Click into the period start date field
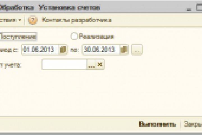 point(40,50)
